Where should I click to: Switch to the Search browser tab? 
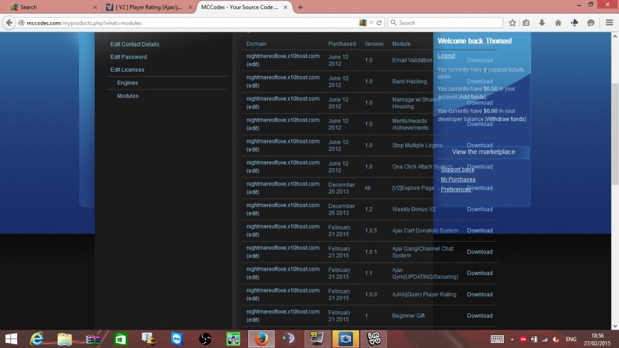50,7
